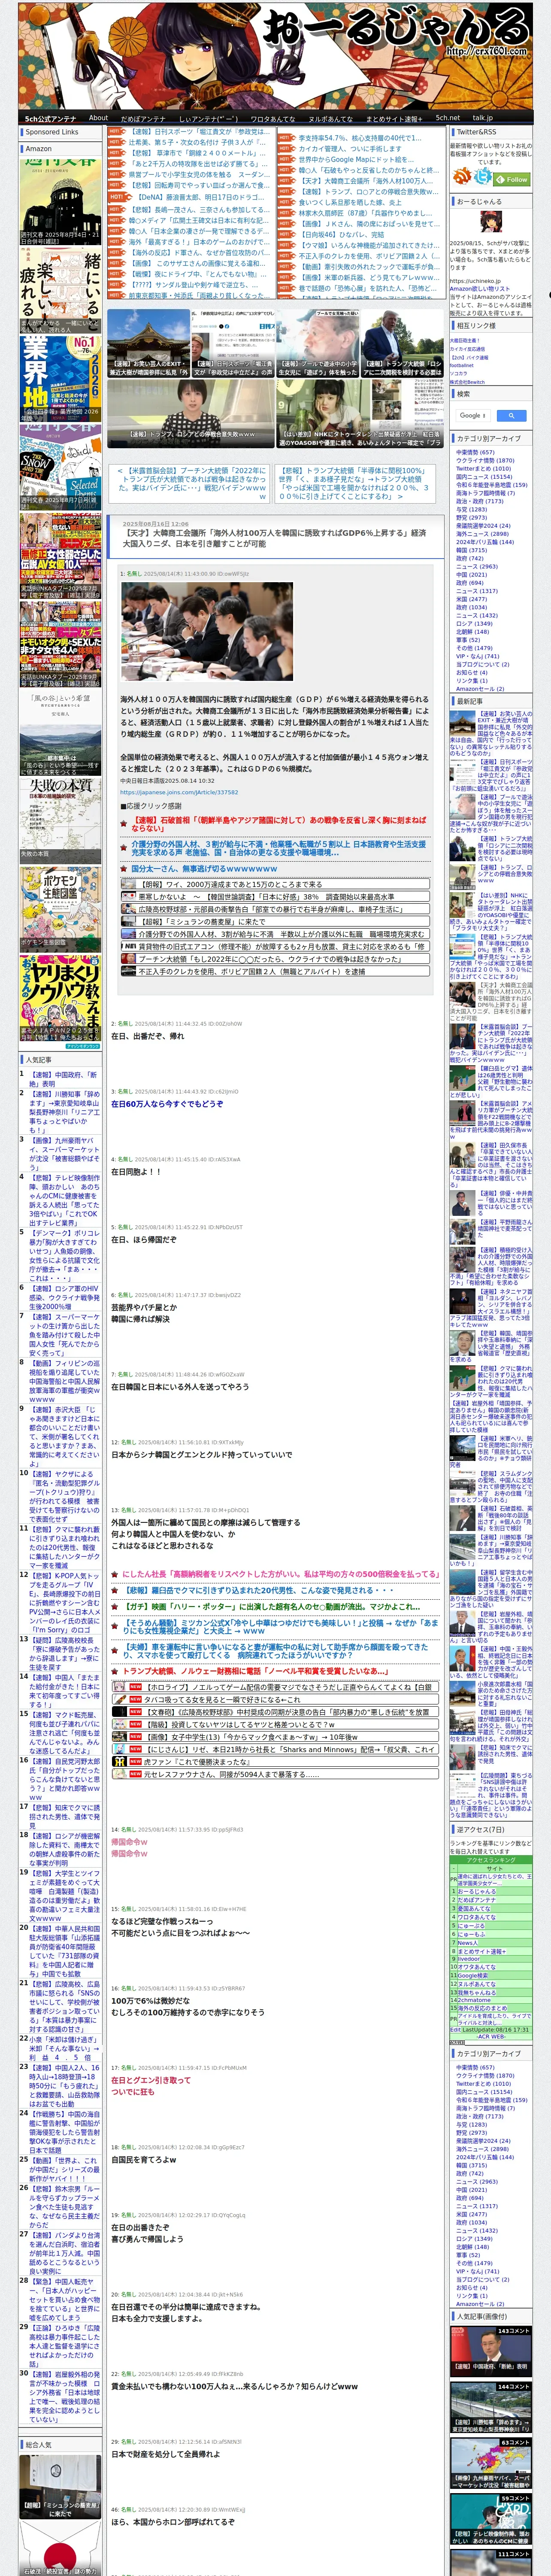Click Edit link under access ranking
The image size is (551, 2576).
point(456,2030)
